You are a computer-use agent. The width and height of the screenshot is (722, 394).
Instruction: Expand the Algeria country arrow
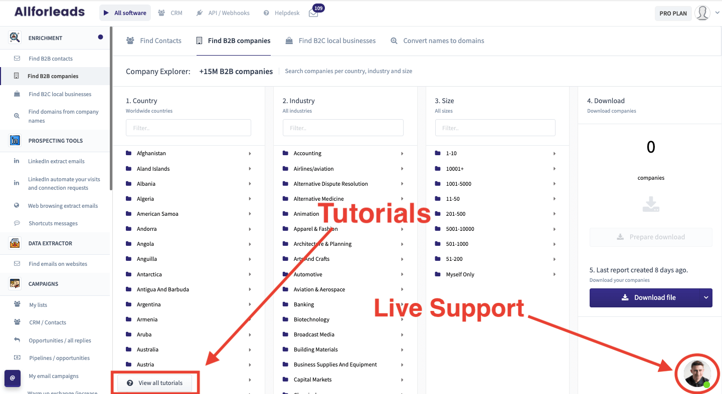pyautogui.click(x=250, y=199)
